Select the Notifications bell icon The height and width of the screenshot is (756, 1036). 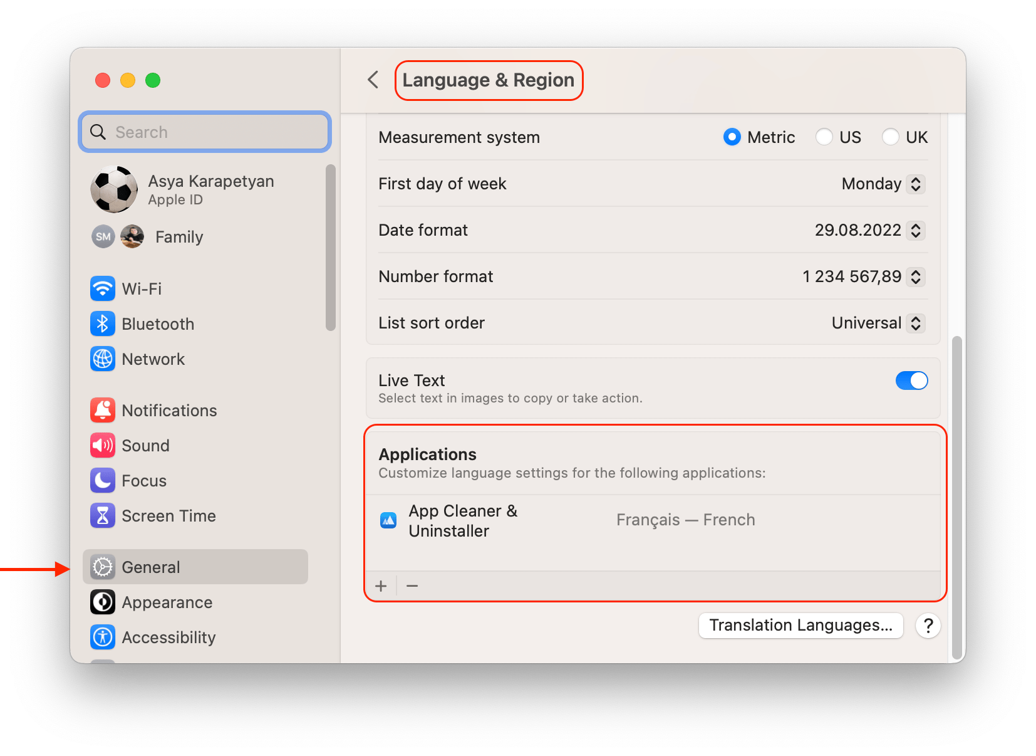coord(103,410)
